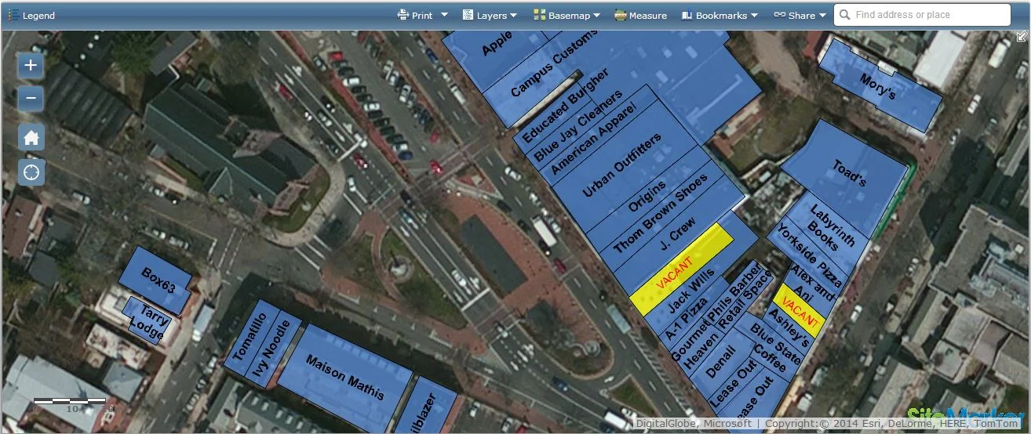
Task: Open the Bookmarks menu
Action: pos(720,15)
